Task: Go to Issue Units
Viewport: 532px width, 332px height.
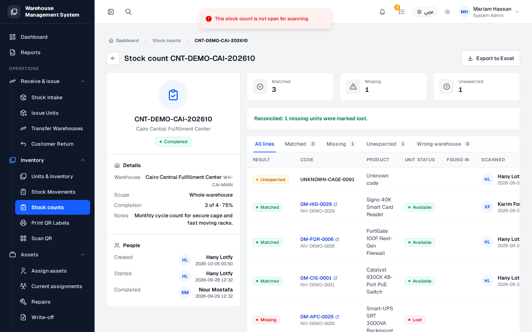Action: point(52,113)
